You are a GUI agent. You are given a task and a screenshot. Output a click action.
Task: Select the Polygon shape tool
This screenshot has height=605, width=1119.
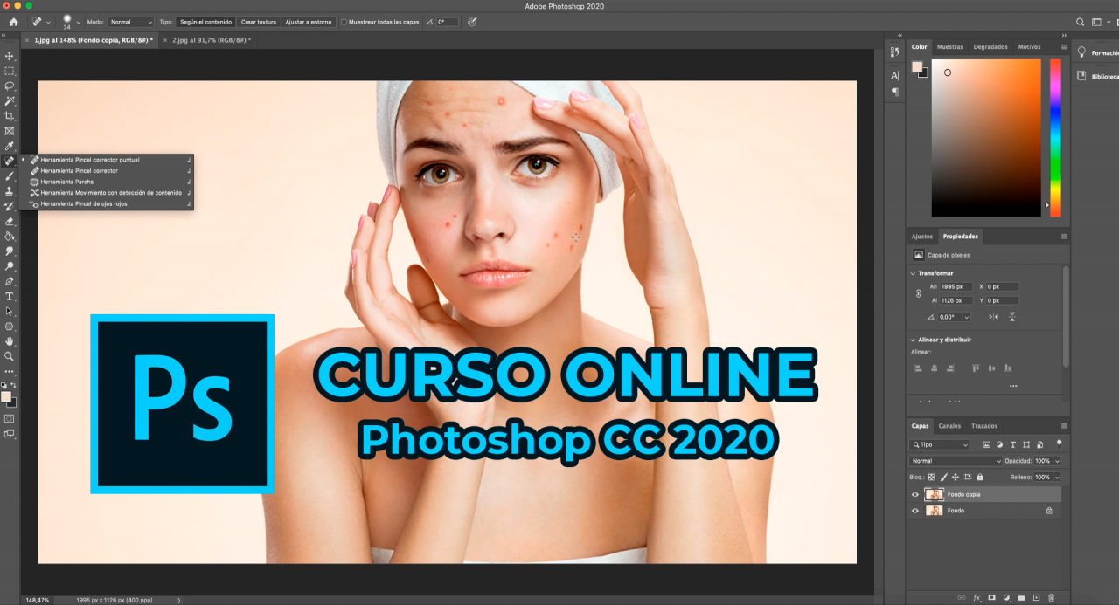pos(10,326)
